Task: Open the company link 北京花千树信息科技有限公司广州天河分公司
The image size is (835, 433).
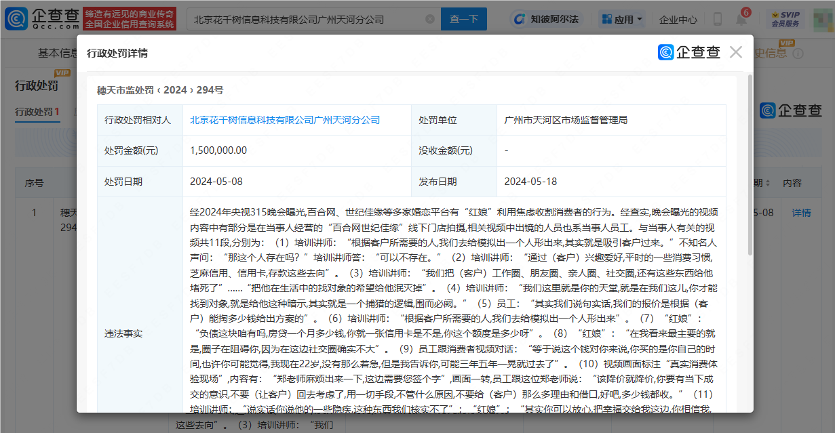Action: tap(285, 120)
